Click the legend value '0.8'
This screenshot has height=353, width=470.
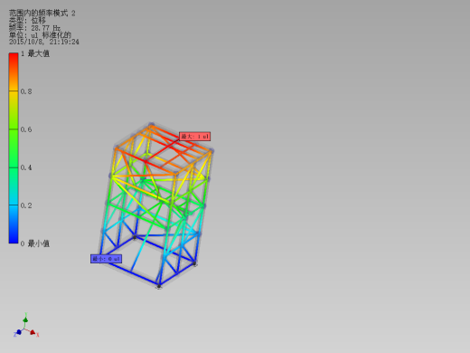coord(26,91)
